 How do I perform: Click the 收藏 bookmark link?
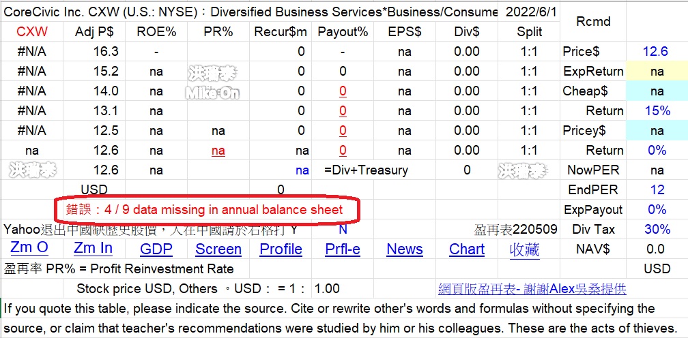[x=524, y=249]
